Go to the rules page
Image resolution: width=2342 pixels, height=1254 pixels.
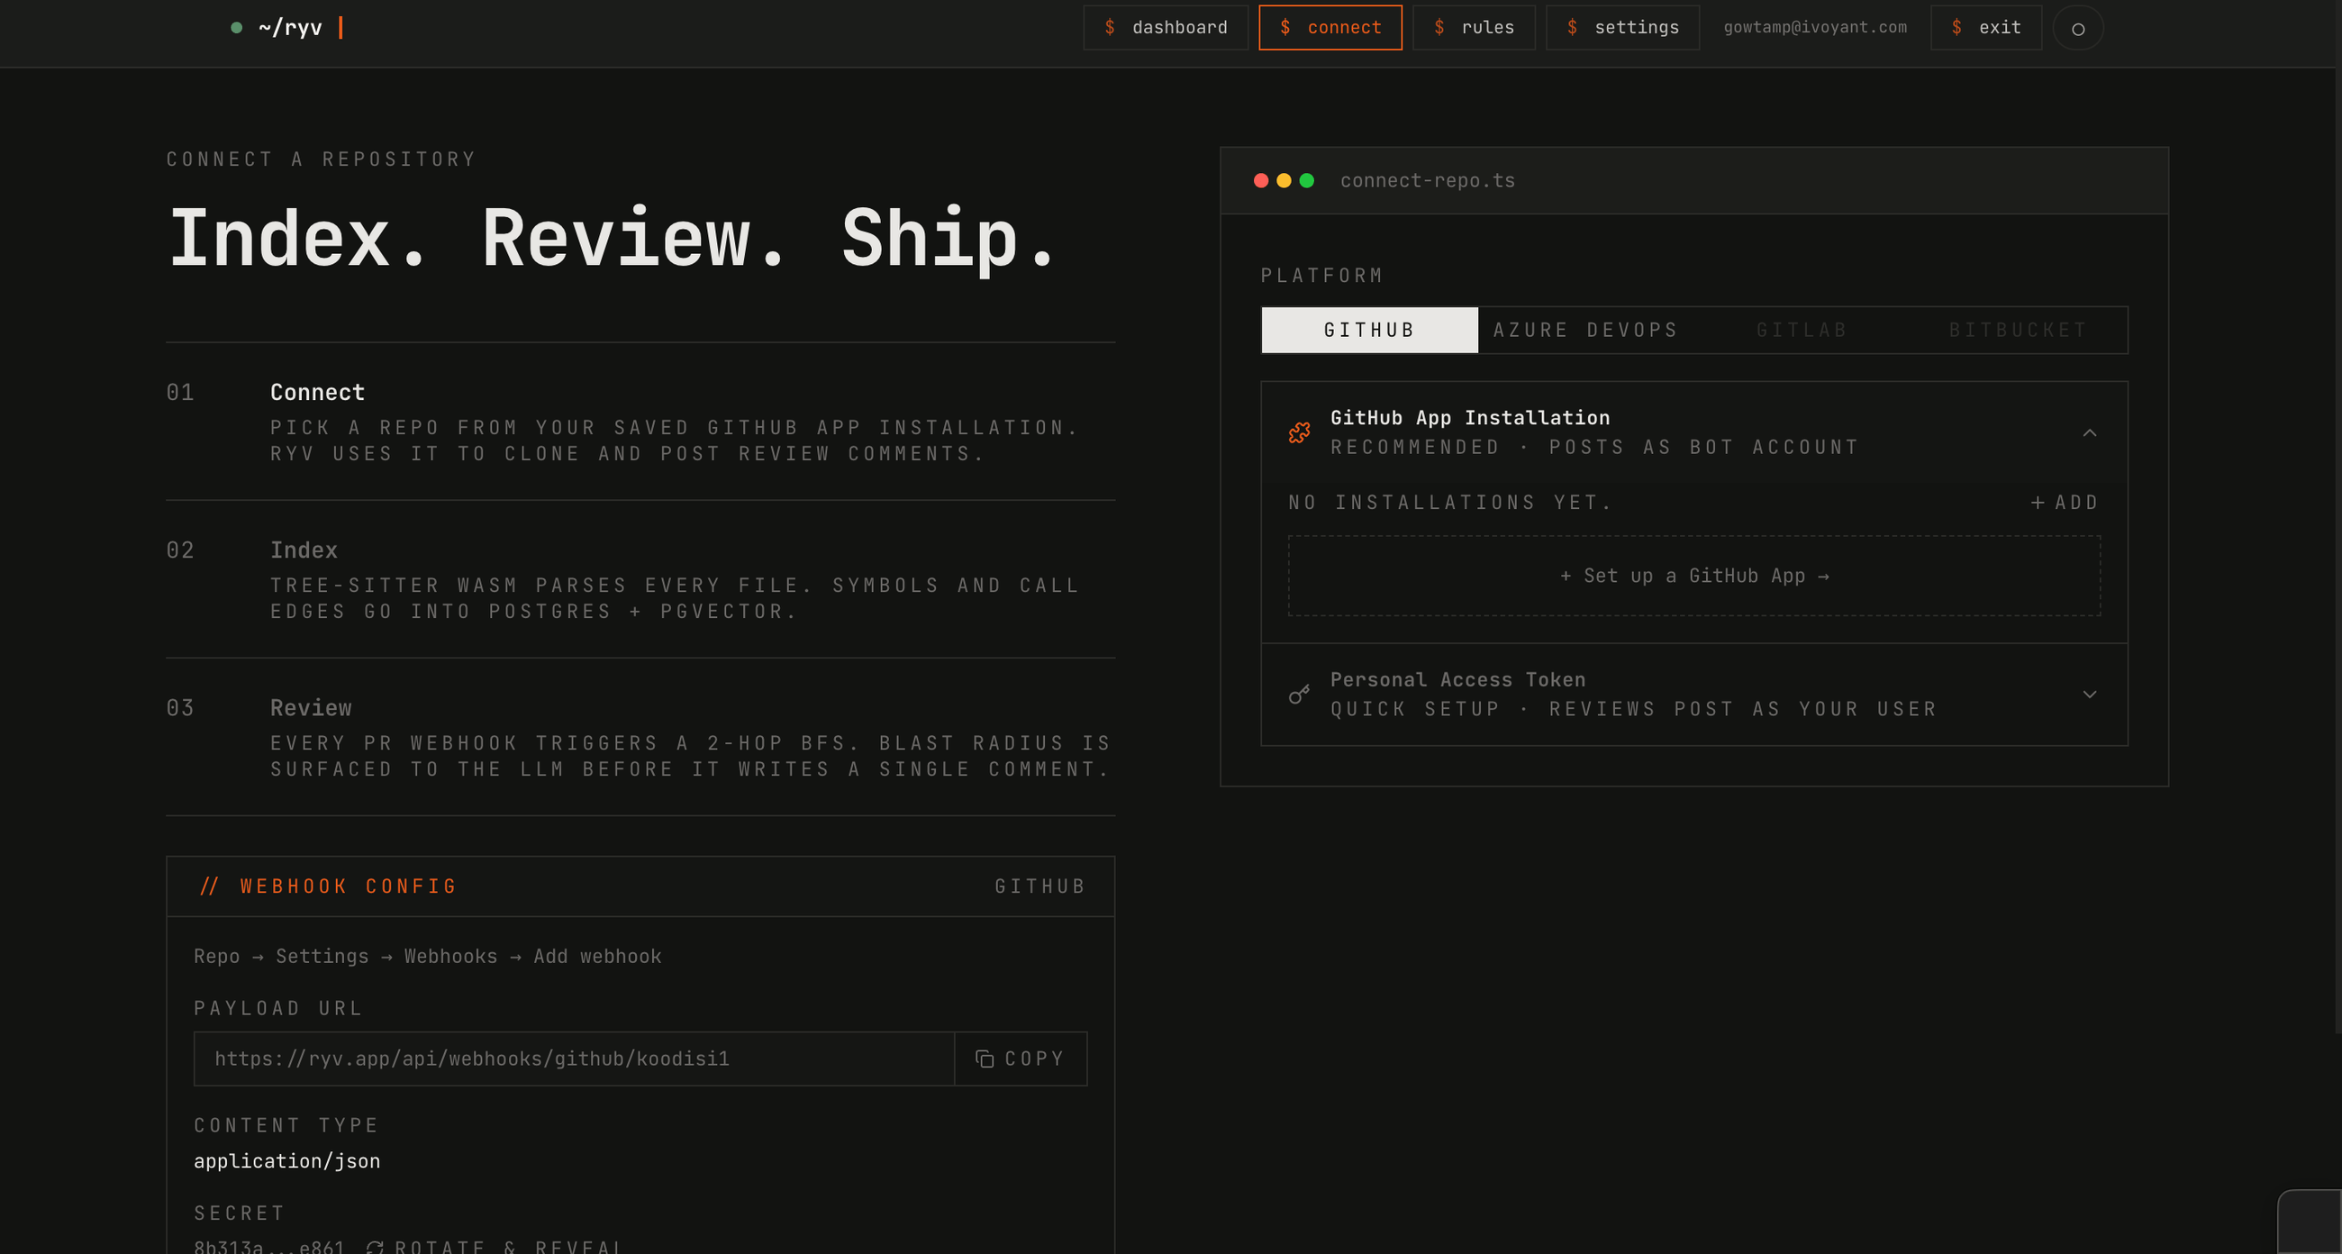pos(1474,27)
